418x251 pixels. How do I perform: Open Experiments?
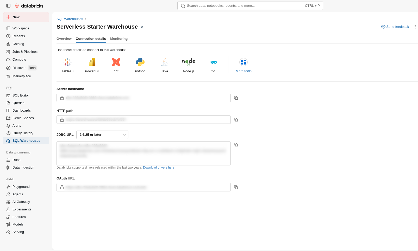pyautogui.click(x=26, y=209)
